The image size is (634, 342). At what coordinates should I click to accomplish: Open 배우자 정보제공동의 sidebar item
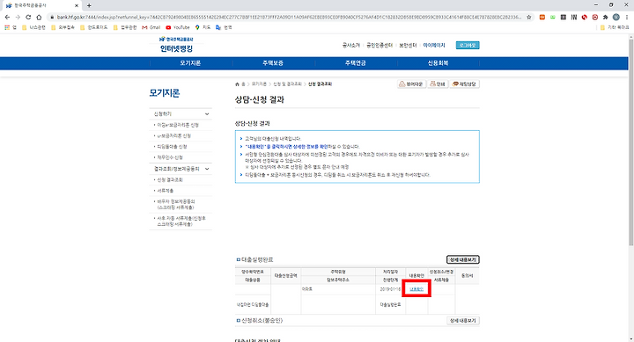coord(176,204)
